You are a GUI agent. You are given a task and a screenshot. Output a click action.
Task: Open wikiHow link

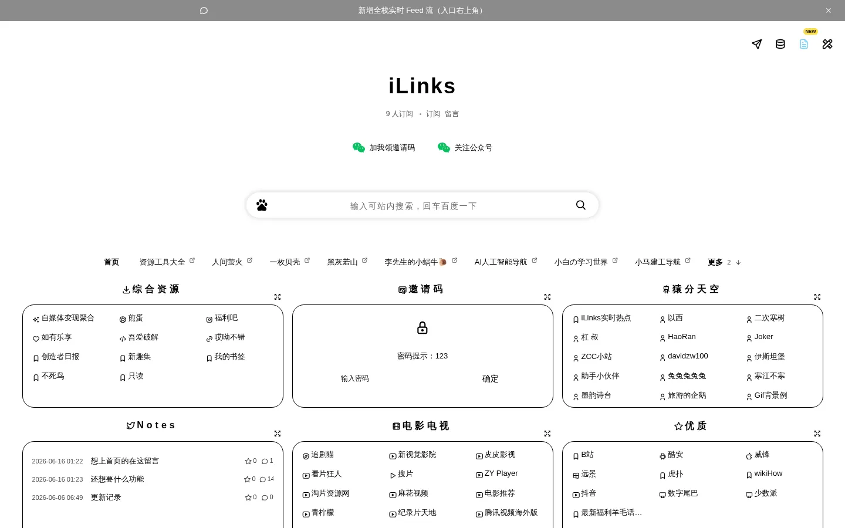pos(764,473)
